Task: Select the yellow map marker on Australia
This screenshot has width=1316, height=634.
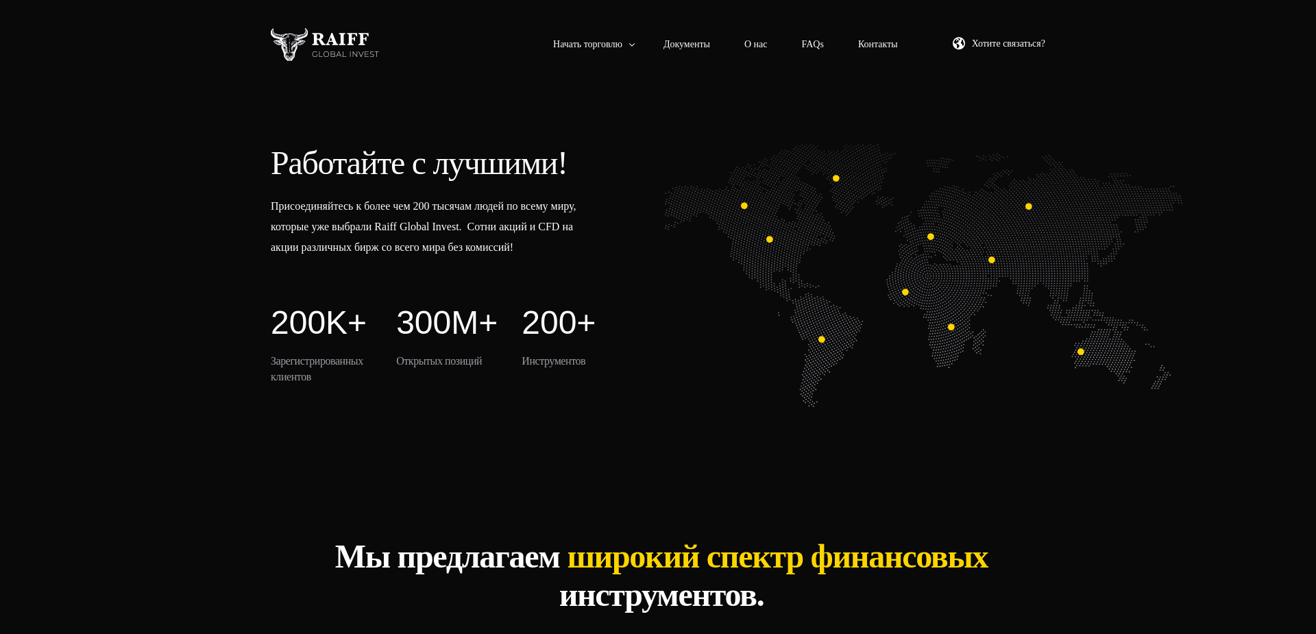Action: coord(1080,351)
